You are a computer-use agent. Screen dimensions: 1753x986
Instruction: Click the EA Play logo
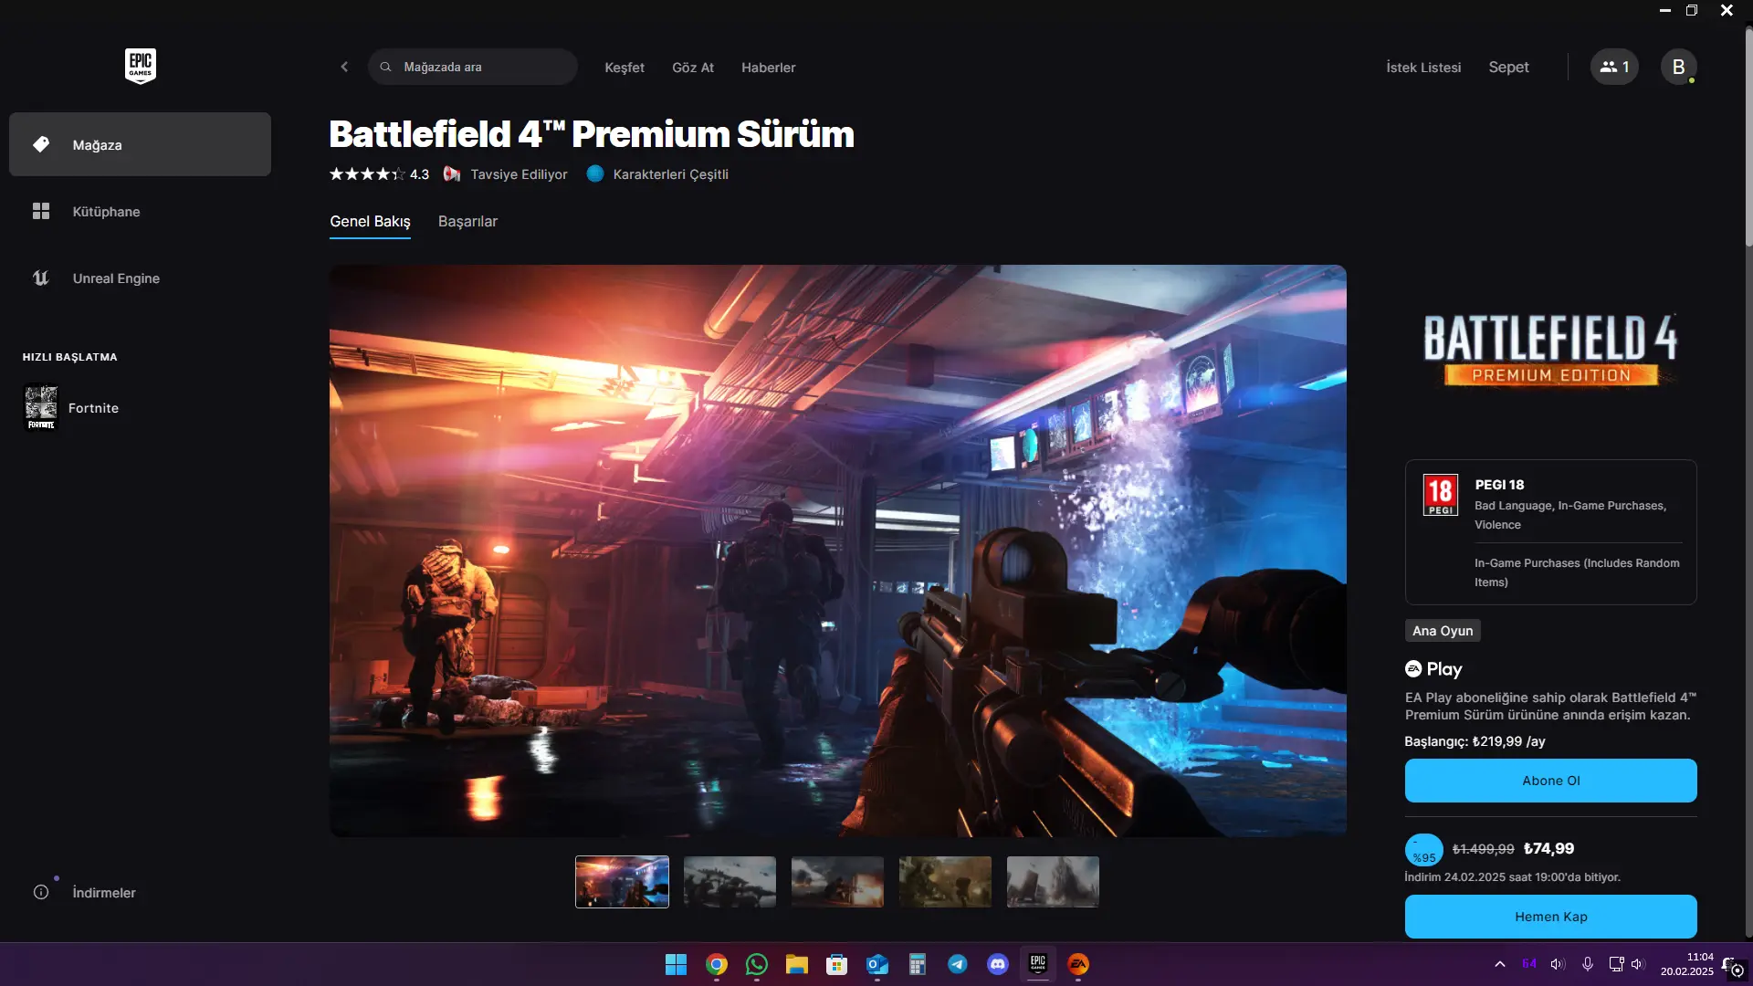point(1433,669)
